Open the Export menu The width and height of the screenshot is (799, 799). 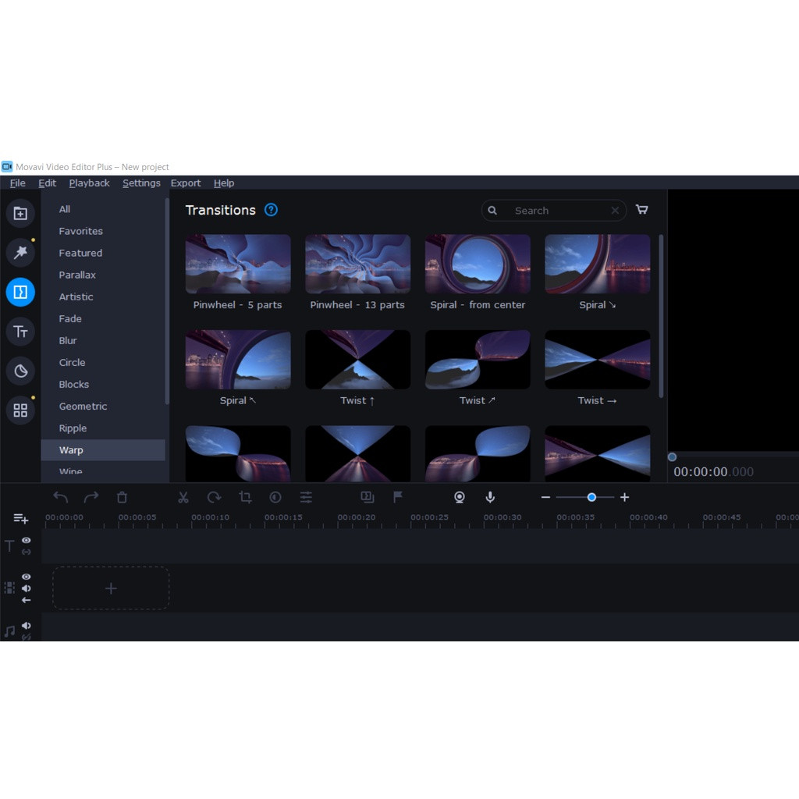pos(186,183)
